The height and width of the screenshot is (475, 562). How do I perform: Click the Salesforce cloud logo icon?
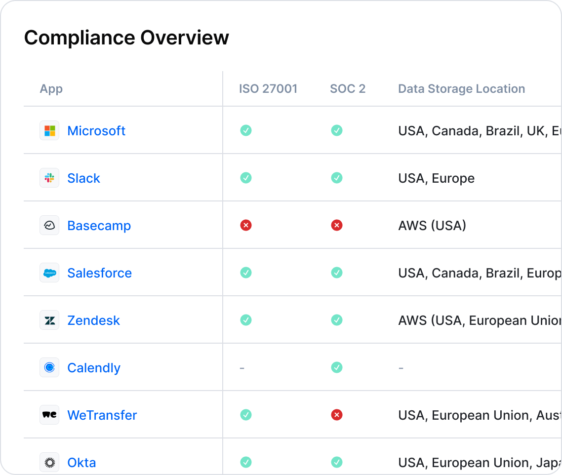(49, 273)
